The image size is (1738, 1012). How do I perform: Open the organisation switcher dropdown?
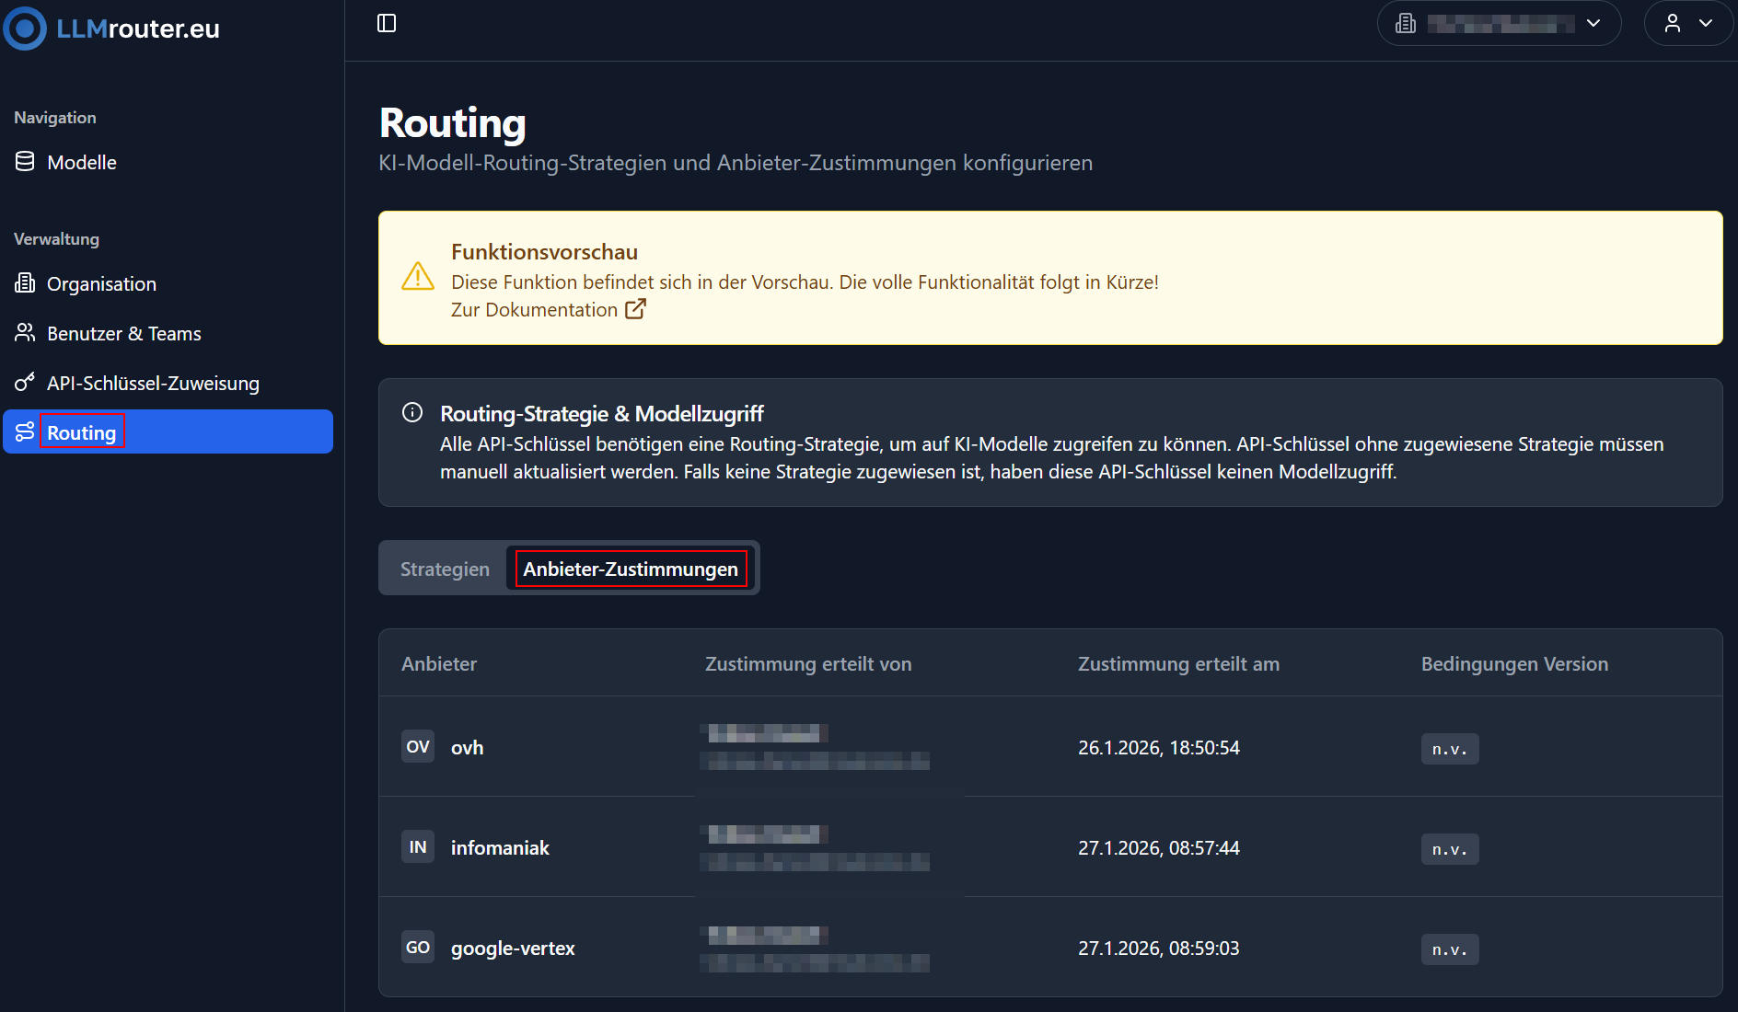[1499, 24]
